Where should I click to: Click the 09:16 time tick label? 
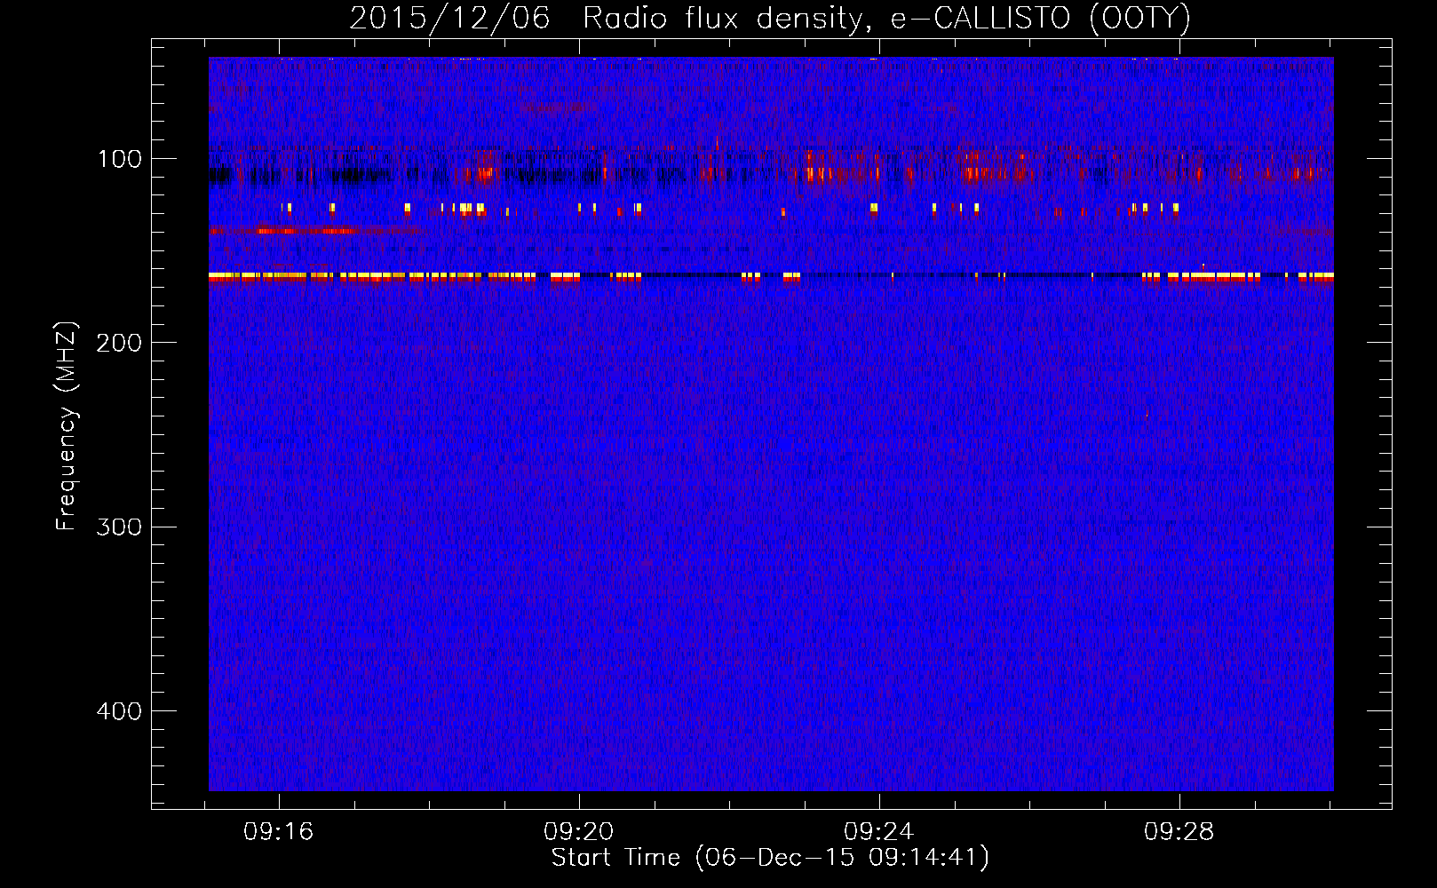pos(279,832)
